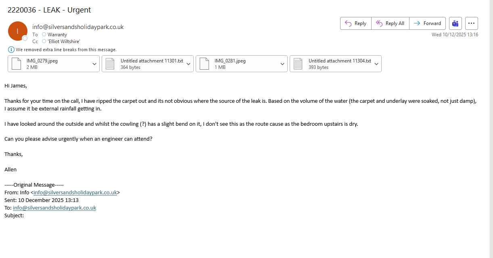
Task: Open the more actions ellipsis menu
Action: (x=471, y=23)
